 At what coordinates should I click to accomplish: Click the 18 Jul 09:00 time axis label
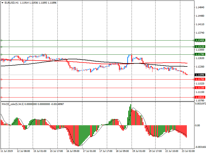(x=122, y=151)
